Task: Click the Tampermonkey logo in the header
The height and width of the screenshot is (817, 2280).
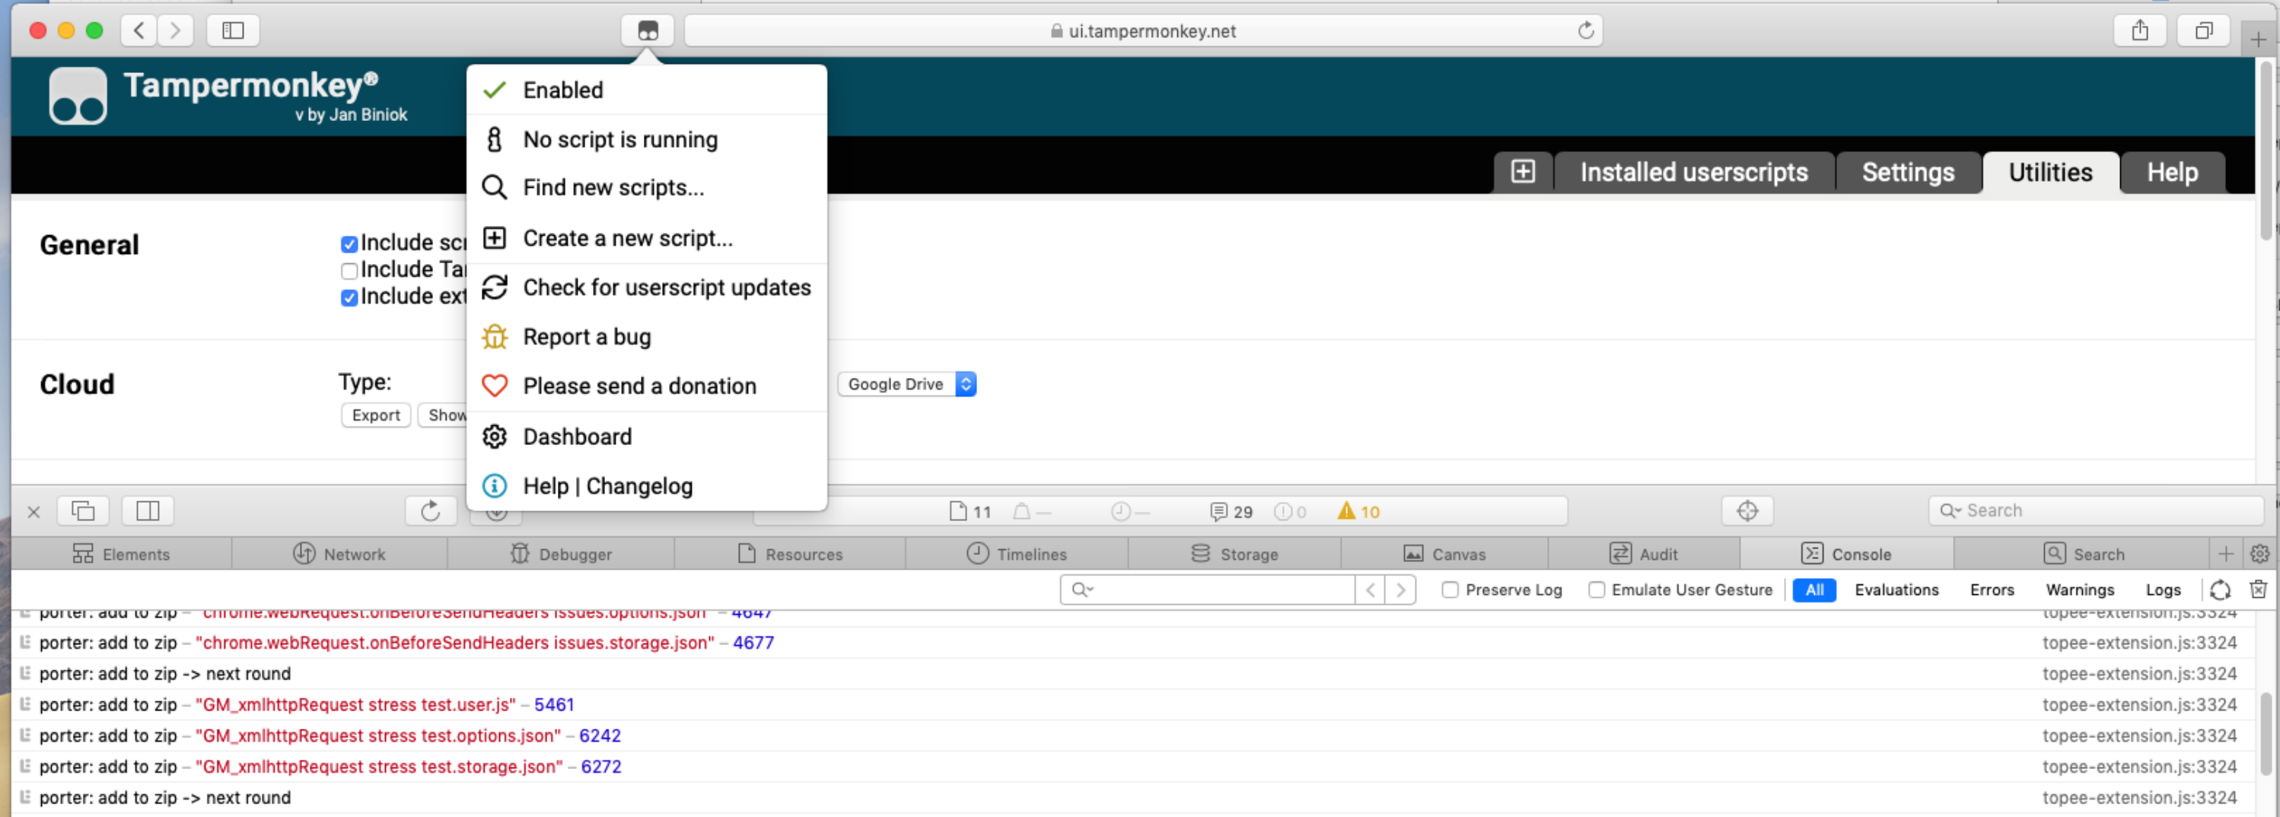Action: click(78, 96)
